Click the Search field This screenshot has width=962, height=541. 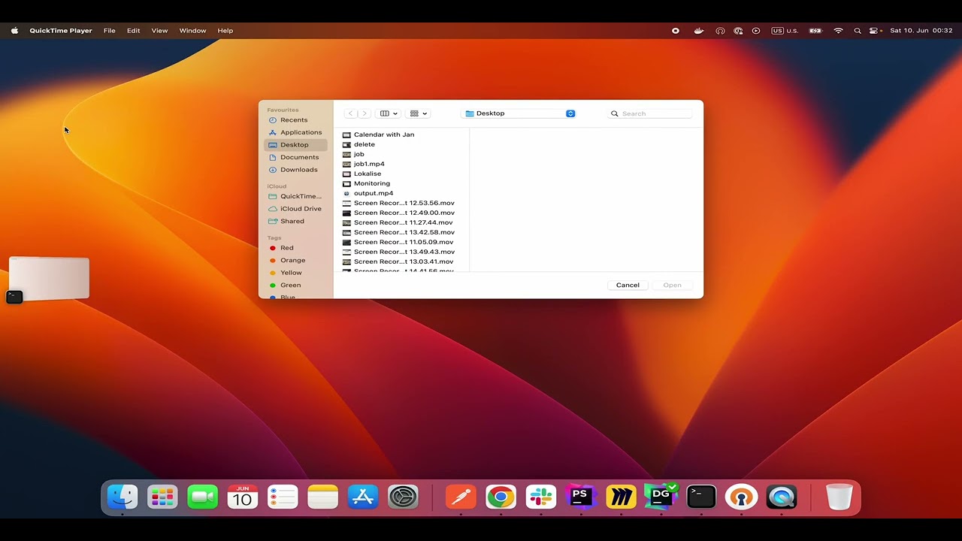[649, 113]
